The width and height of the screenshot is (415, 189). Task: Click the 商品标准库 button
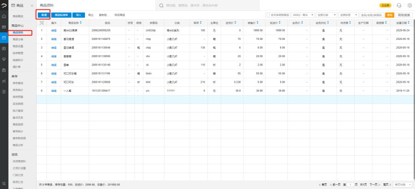[x=61, y=15]
